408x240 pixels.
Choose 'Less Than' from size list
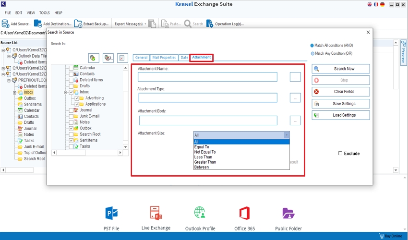click(241, 157)
